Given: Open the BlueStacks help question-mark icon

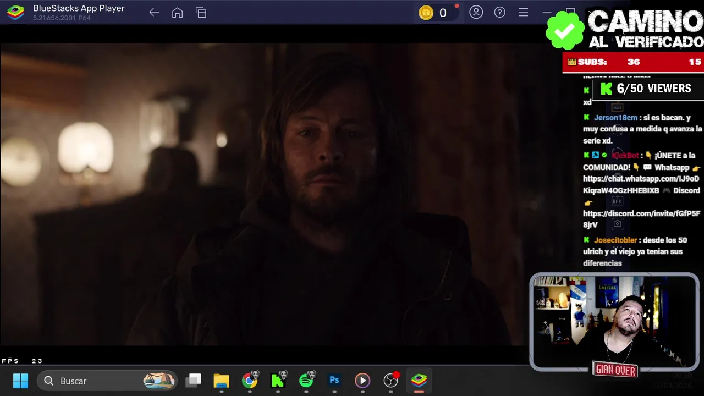Looking at the screenshot, I should [x=499, y=12].
